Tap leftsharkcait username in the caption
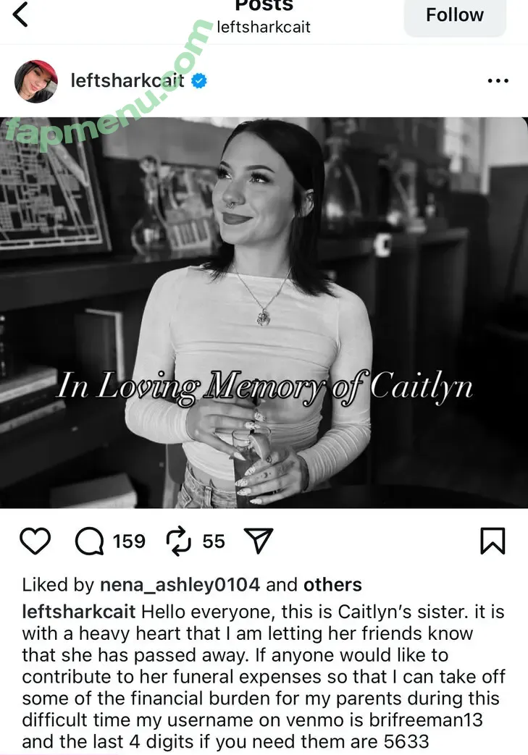 click(x=79, y=612)
